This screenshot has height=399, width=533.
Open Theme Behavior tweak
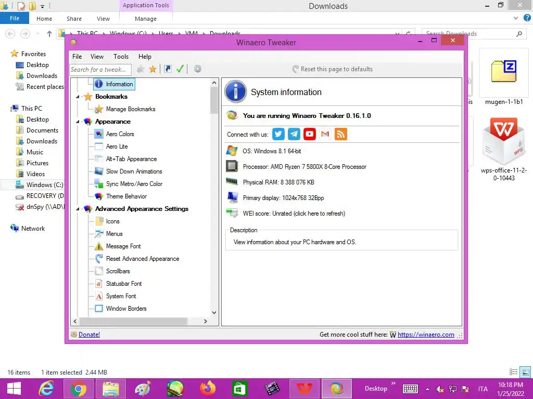126,196
